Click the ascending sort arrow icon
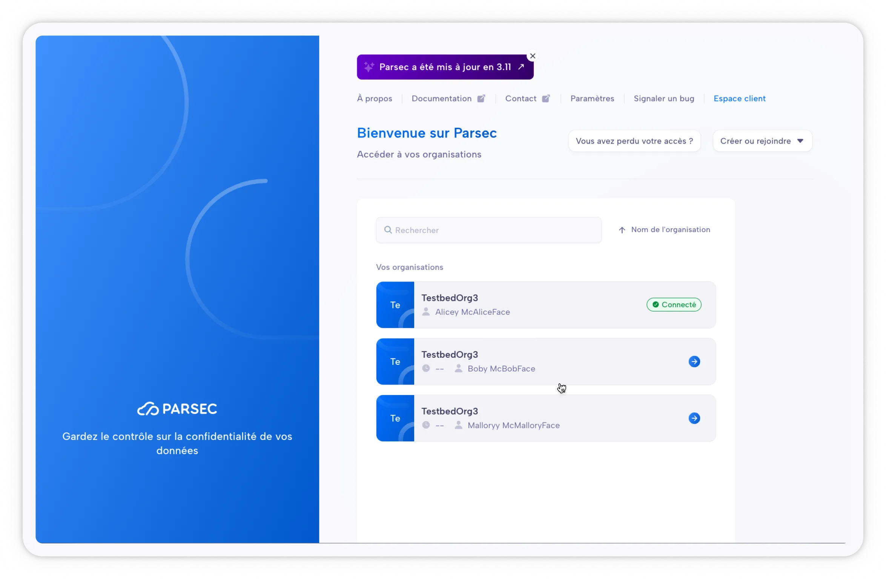The height and width of the screenshot is (579, 886). point(622,230)
